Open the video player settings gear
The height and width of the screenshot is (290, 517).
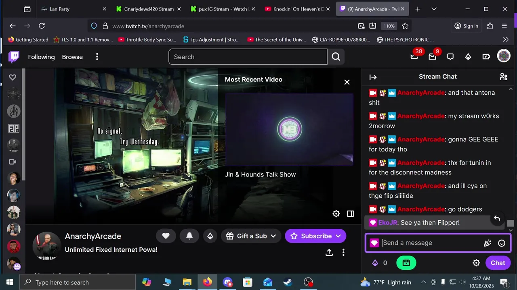336,214
